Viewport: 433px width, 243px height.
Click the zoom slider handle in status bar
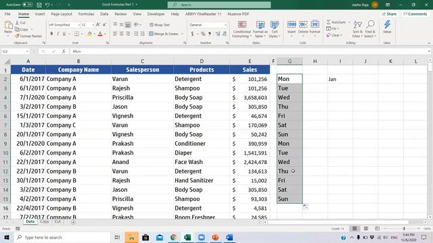pyautogui.click(x=404, y=228)
